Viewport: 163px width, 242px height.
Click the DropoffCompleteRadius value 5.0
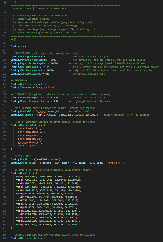[x=56, y=98]
